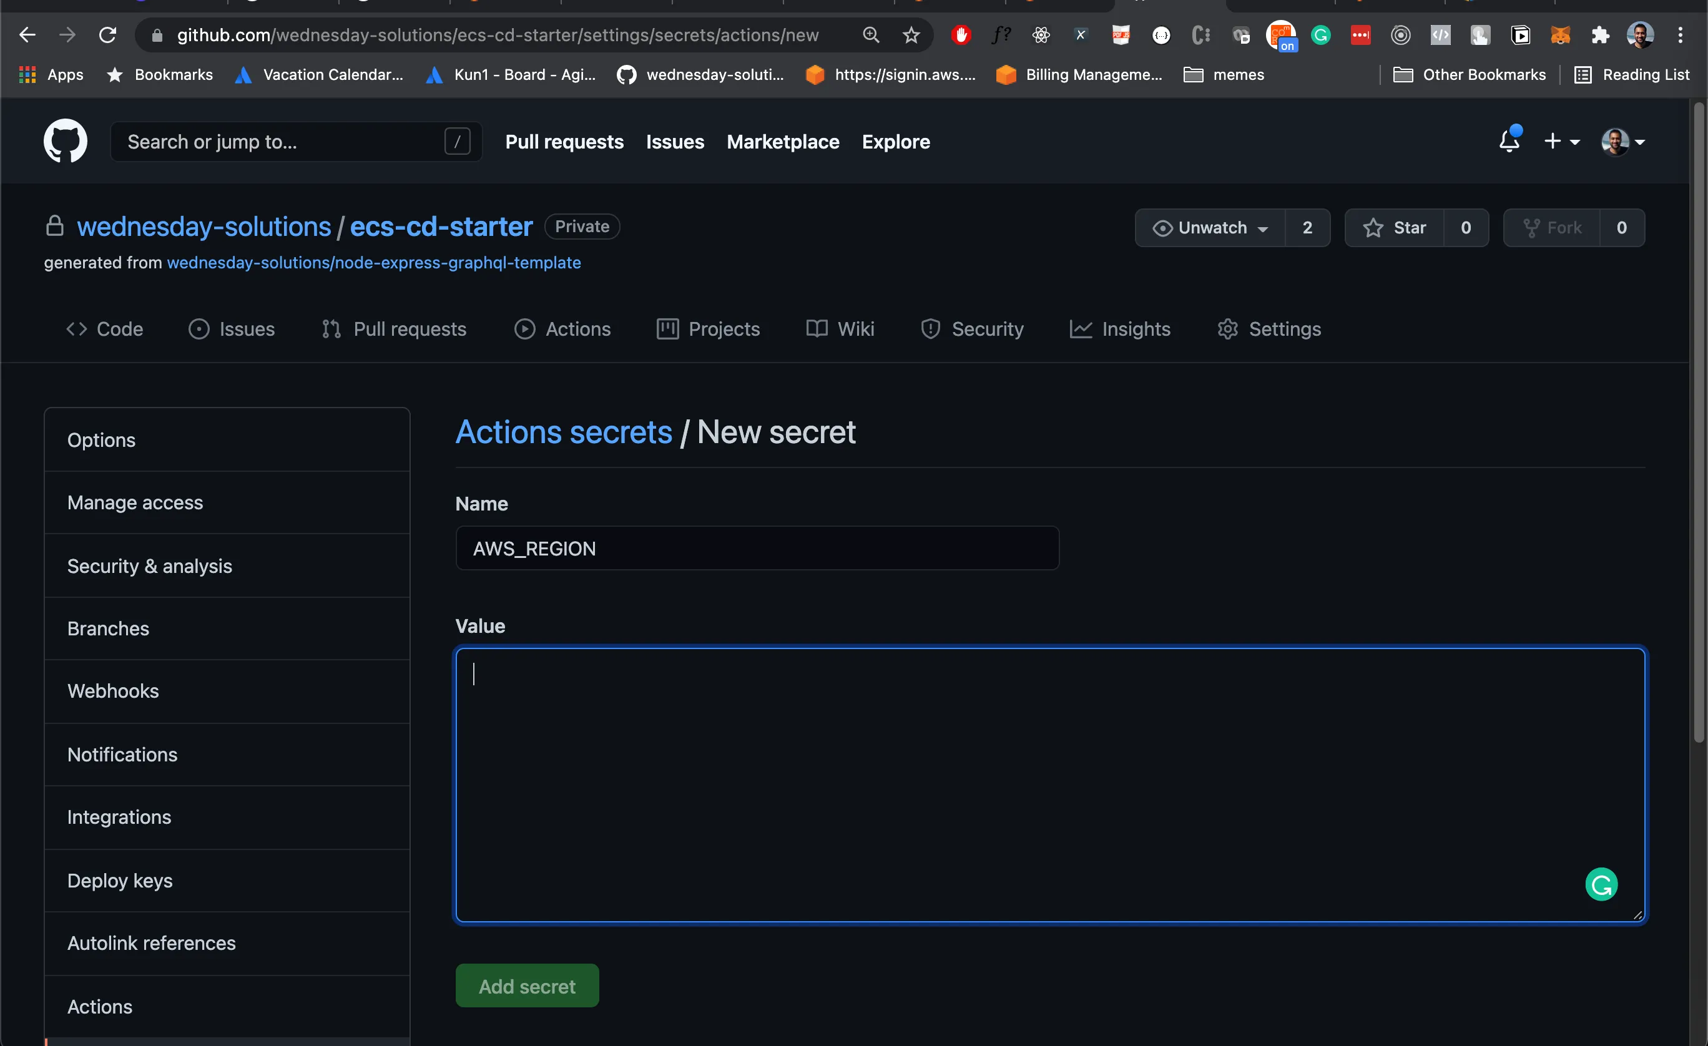Open the Security tab
Screen dimensions: 1708x1046
click(972, 328)
